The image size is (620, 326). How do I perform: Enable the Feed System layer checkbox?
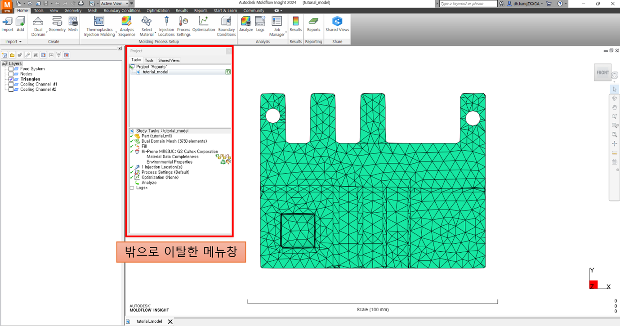[11, 69]
